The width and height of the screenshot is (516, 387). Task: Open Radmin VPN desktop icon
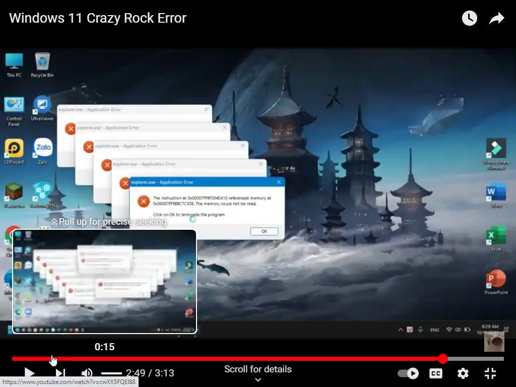click(42, 196)
